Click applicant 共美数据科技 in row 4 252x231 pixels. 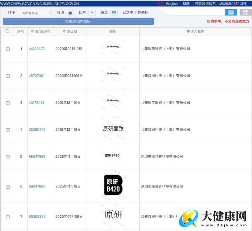tap(165, 130)
